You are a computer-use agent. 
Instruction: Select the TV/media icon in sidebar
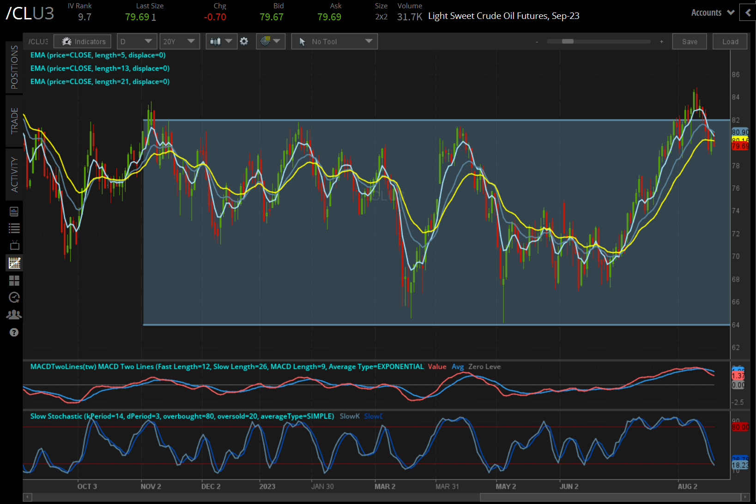(x=14, y=245)
